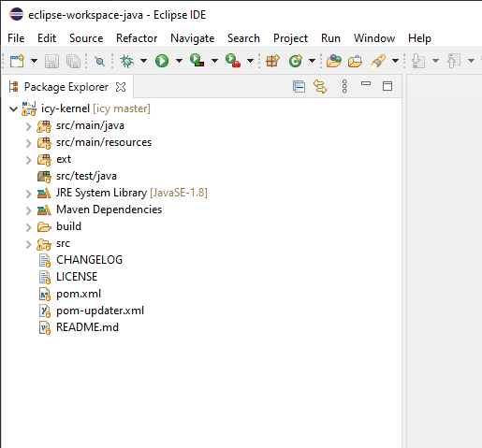Click the Open Type icon
Image resolution: width=482 pixels, height=448 pixels.
click(334, 61)
